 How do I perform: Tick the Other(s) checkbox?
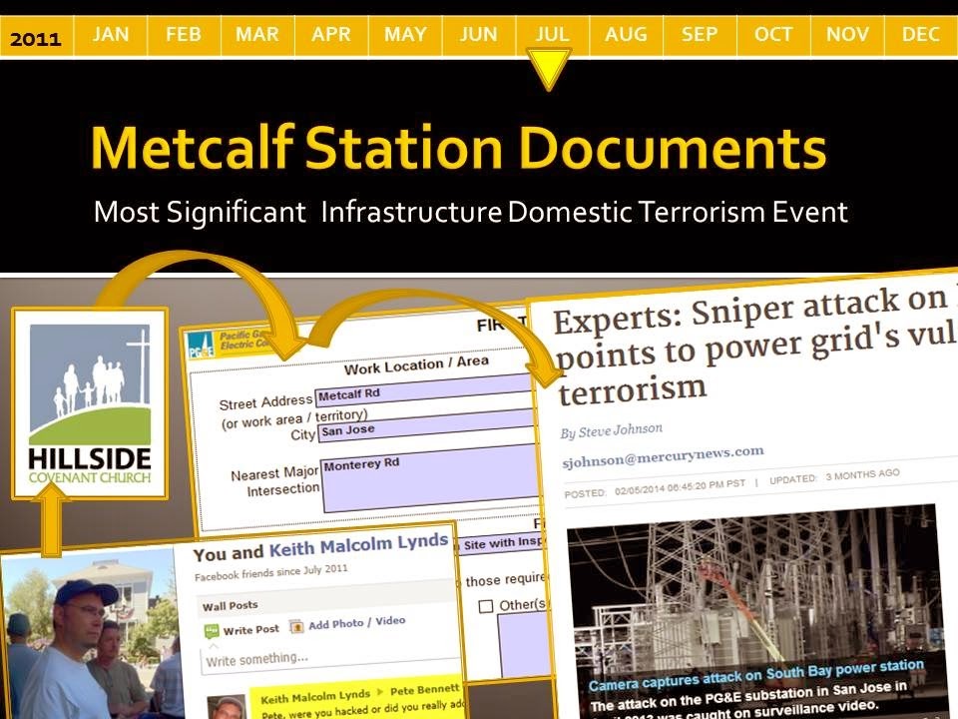(x=486, y=606)
